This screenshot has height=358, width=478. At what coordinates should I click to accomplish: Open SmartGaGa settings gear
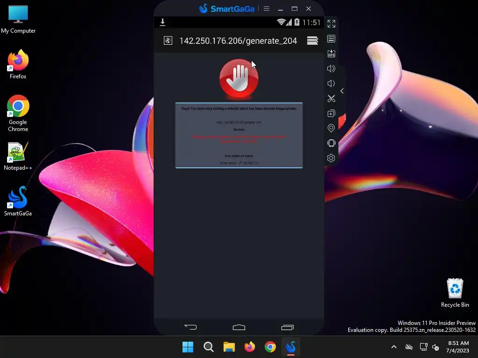331,158
